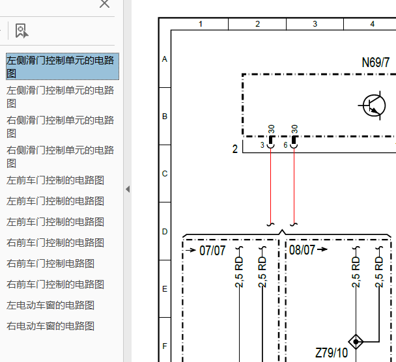Open the second 右侧滑门控制单元的电路图 bookmark
This screenshot has width=396, height=362.
[x=60, y=156]
